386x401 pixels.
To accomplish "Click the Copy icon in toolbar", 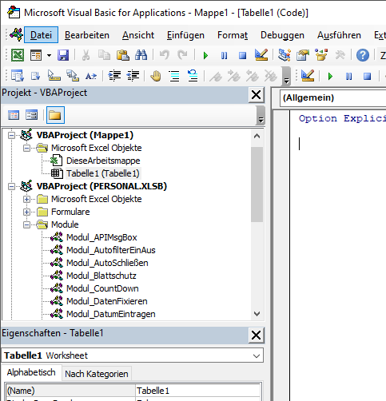I will (104, 55).
